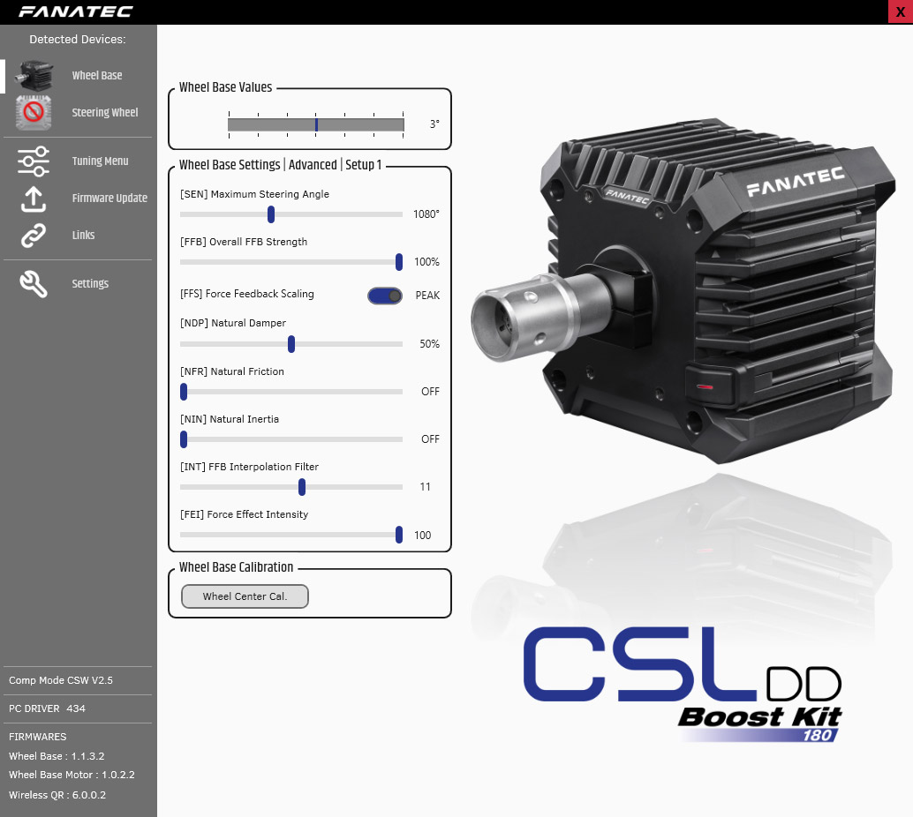The width and height of the screenshot is (913, 817).
Task: Click the CSL DD Boost Kit logo
Action: 683,686
